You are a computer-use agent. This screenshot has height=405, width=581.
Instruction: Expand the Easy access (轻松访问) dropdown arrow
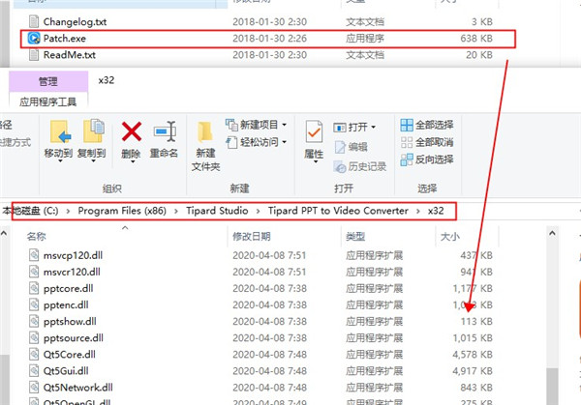point(284,142)
